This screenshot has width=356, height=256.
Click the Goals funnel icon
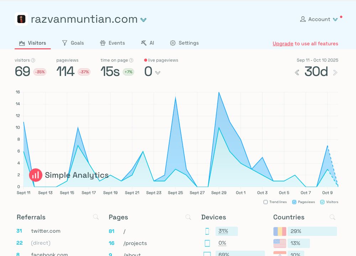(x=65, y=43)
